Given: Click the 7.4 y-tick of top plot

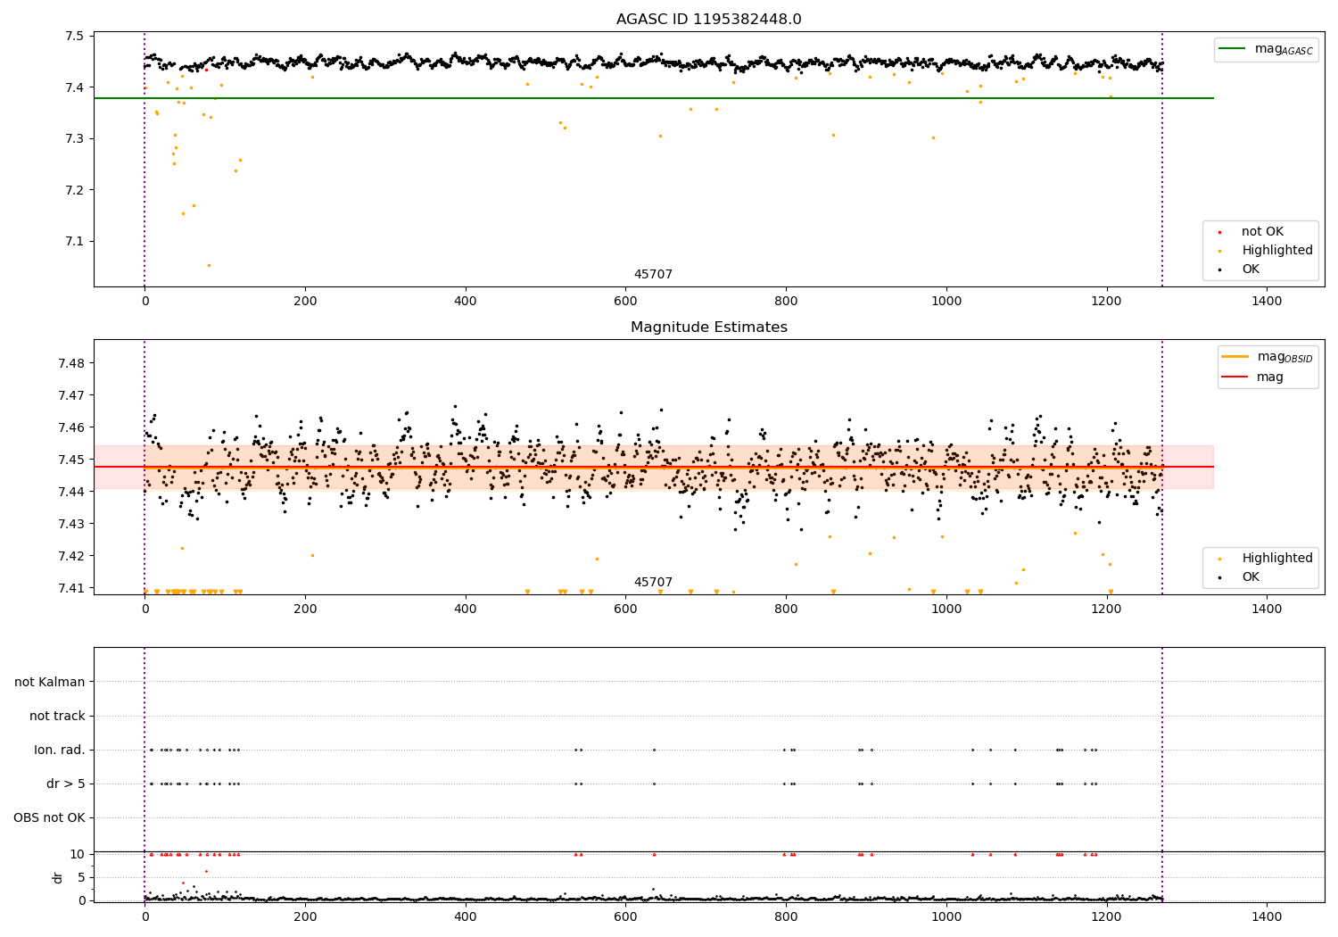Looking at the screenshot, I should 76,87.
